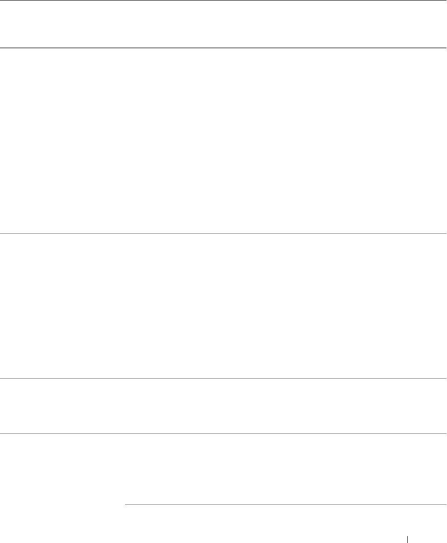Click the gray divider above the narrow third row

223,378
